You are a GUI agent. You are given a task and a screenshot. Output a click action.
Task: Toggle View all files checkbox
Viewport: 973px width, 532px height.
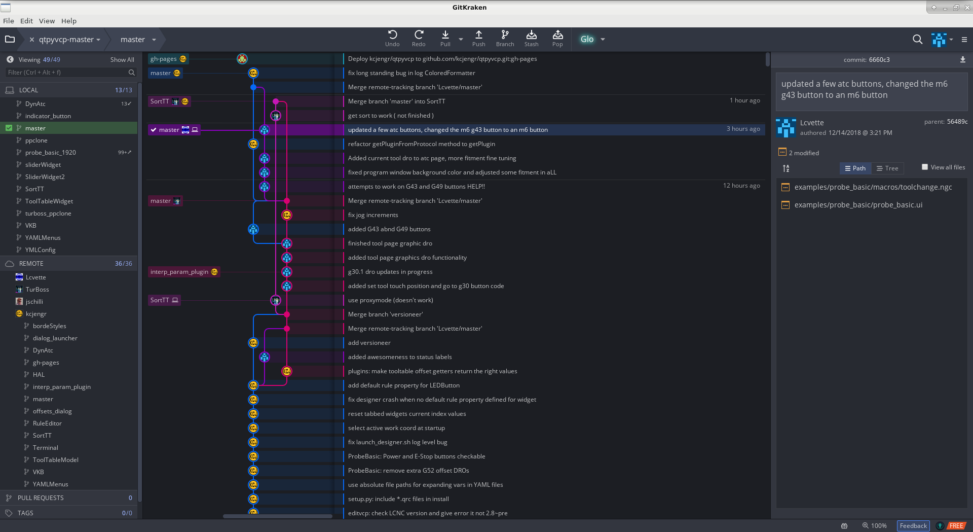click(925, 167)
